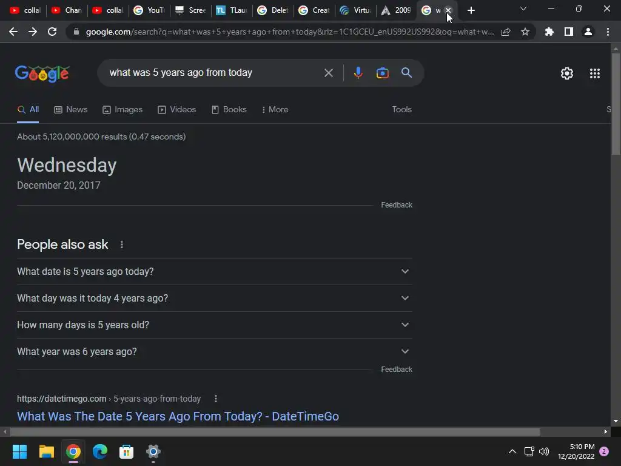Open DateTimeGo 5 Years Ago result
Screen dimensions: 621x466
click(x=178, y=416)
